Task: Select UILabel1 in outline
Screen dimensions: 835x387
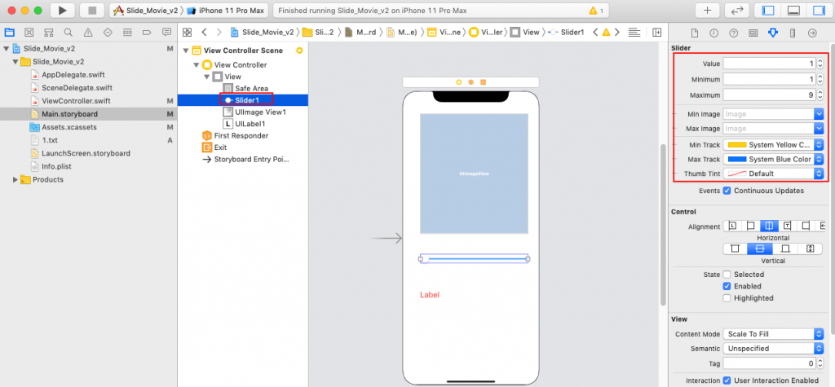Action: (250, 124)
